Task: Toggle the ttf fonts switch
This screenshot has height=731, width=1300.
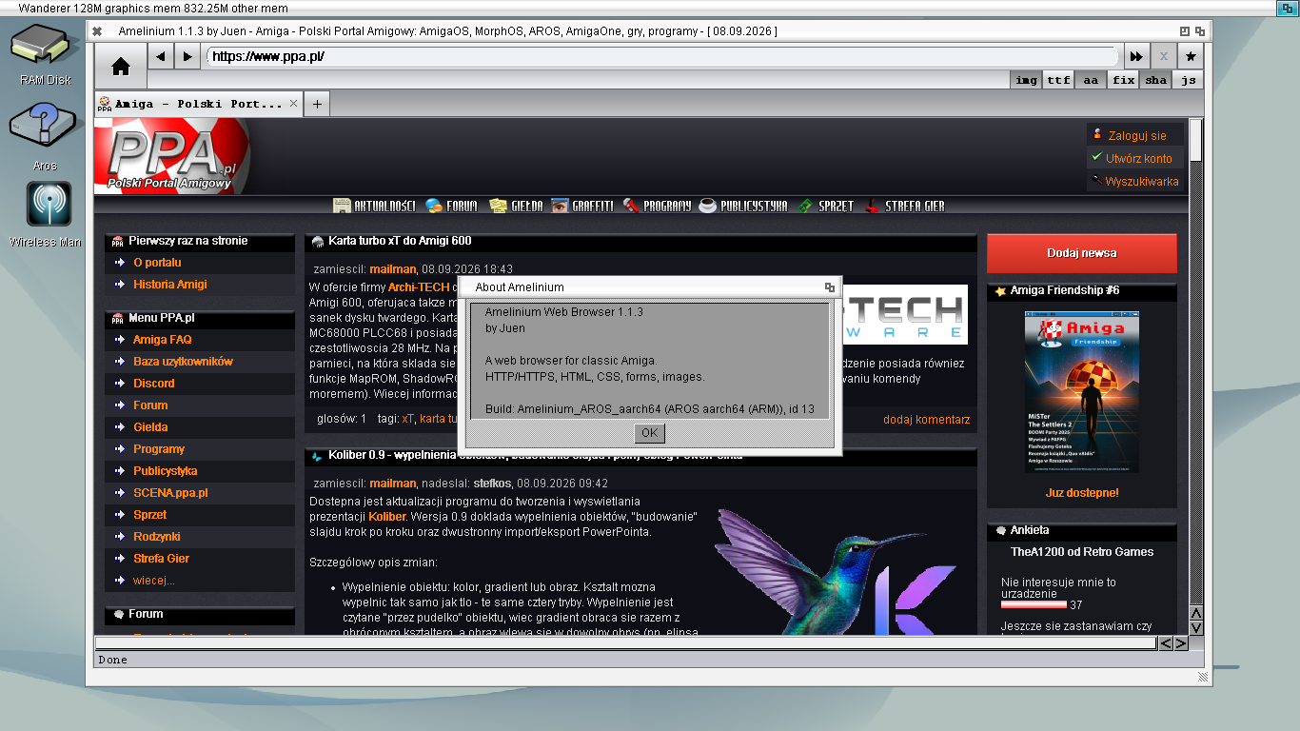Action: (x=1058, y=80)
